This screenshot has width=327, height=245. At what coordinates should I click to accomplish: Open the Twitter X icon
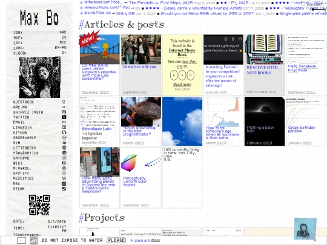tap(64, 117)
